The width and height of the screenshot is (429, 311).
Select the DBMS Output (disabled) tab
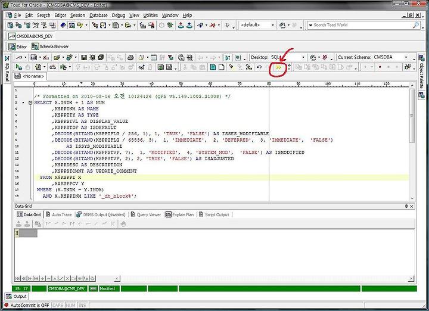click(101, 214)
